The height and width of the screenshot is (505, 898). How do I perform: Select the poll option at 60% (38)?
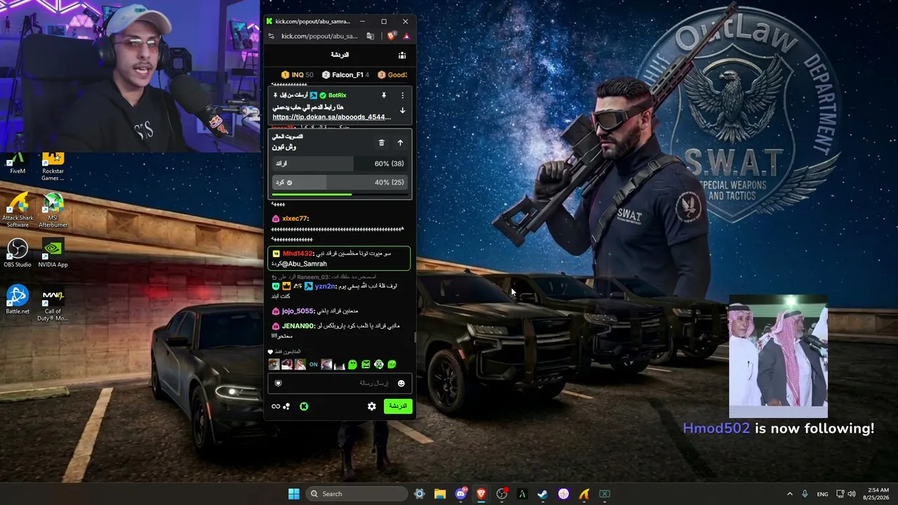coord(340,163)
